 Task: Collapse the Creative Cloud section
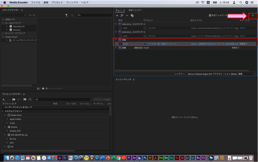click(x=3, y=37)
